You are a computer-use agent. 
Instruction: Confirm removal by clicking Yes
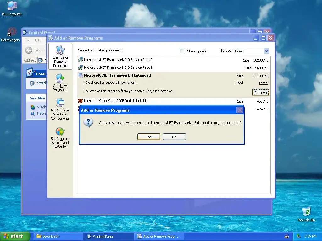coord(149,137)
